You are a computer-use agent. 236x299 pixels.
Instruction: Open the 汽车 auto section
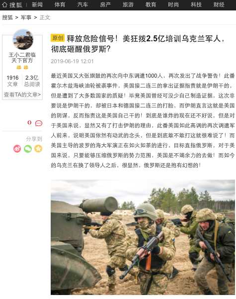(x=82, y=4)
